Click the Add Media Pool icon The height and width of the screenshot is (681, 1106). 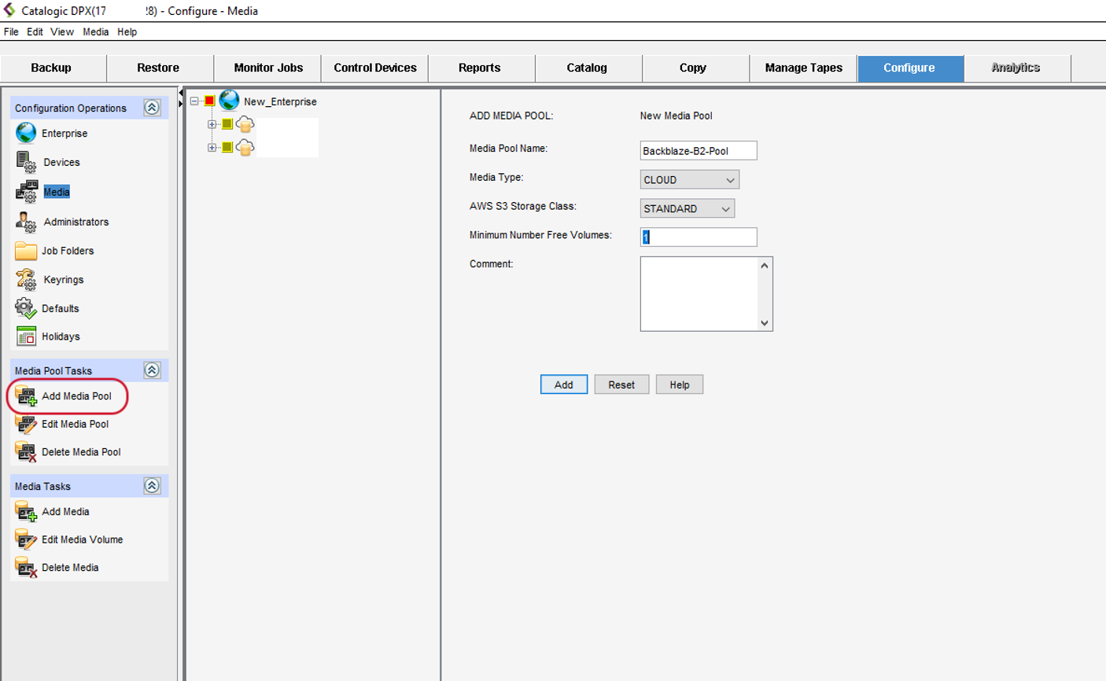pyautogui.click(x=26, y=396)
